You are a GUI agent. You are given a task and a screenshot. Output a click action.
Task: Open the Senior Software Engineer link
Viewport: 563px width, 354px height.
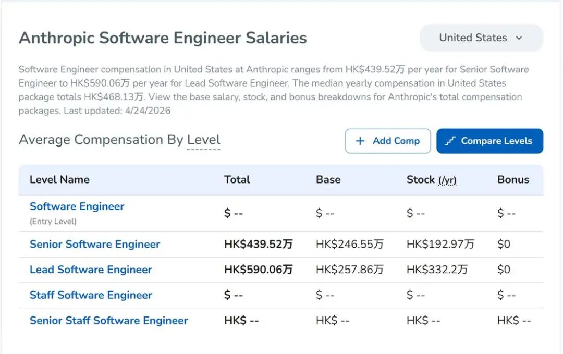94,244
